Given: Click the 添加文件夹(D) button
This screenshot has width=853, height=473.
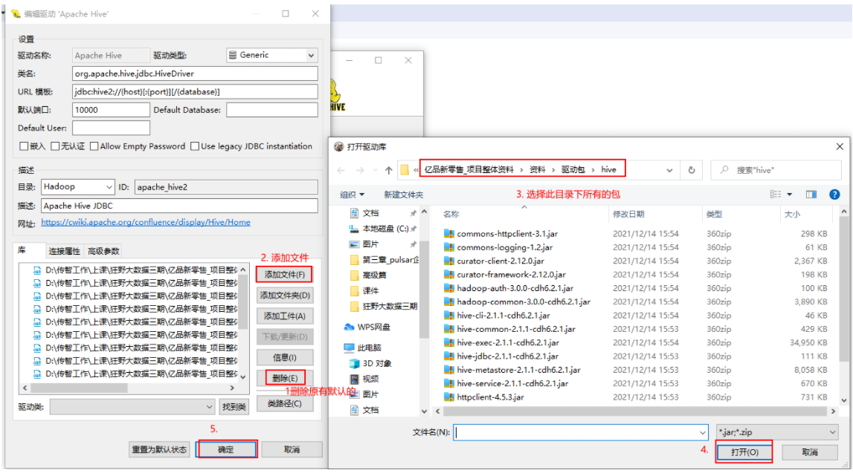Looking at the screenshot, I should click(x=285, y=296).
